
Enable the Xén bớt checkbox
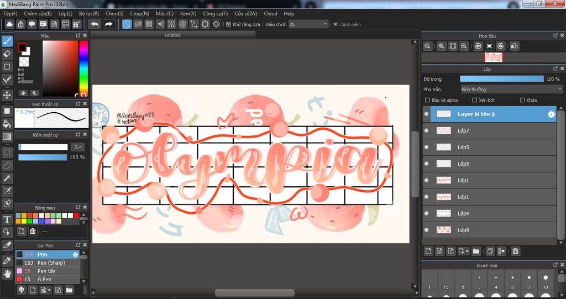475,100
